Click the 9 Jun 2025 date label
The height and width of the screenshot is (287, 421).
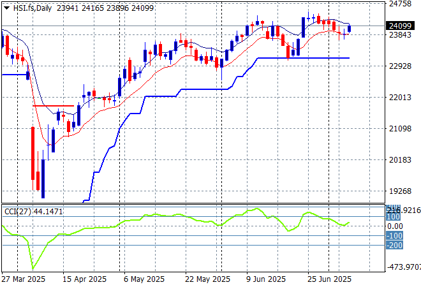(266, 279)
